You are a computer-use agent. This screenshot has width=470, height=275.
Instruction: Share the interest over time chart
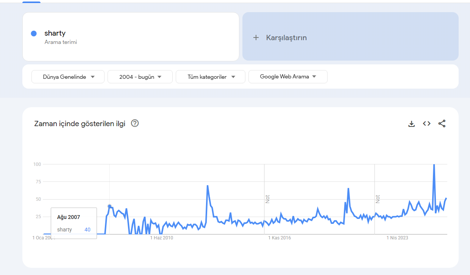[x=442, y=123]
